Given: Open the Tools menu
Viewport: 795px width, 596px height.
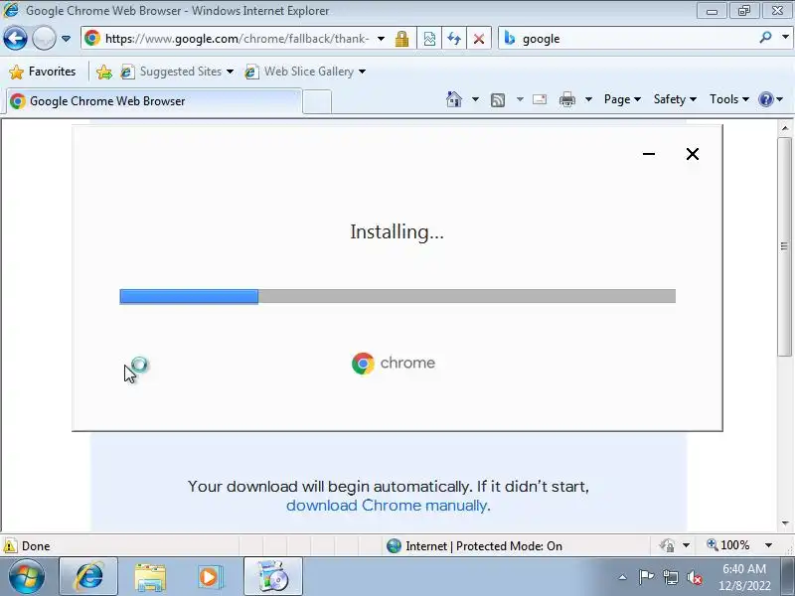Looking at the screenshot, I should coord(729,99).
